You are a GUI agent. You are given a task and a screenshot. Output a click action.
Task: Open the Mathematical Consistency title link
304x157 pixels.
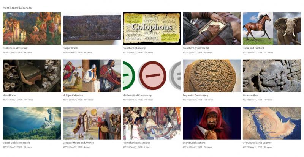pyautogui.click(x=137, y=96)
